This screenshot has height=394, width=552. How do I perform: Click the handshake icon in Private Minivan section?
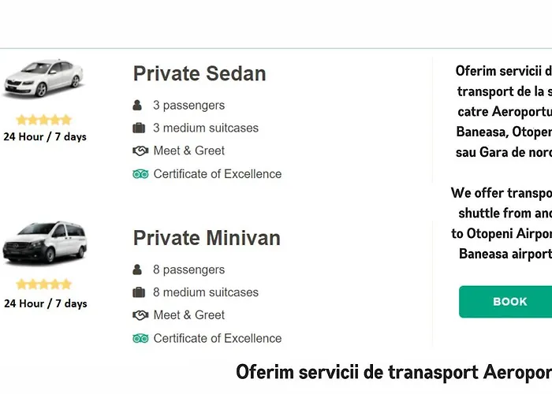140,315
